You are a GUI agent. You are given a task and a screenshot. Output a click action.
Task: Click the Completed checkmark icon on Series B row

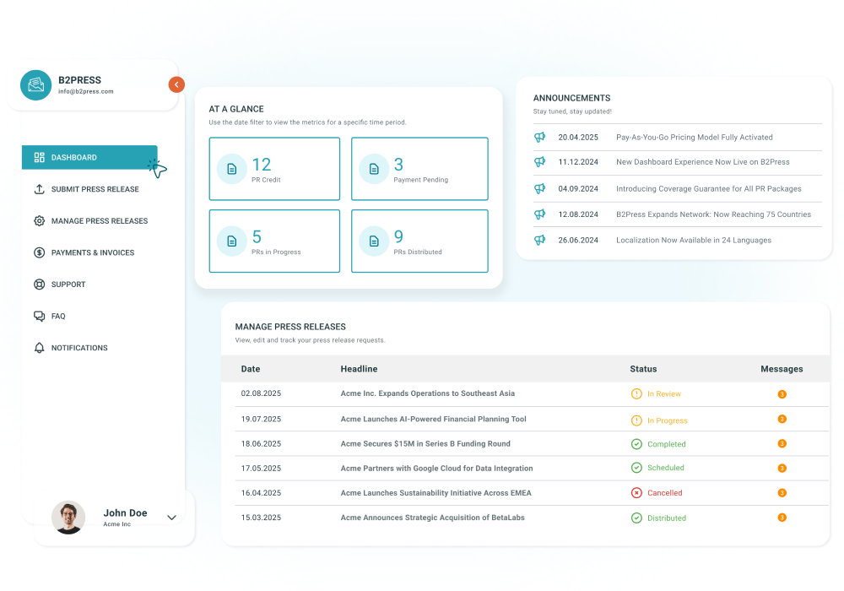[x=636, y=444]
